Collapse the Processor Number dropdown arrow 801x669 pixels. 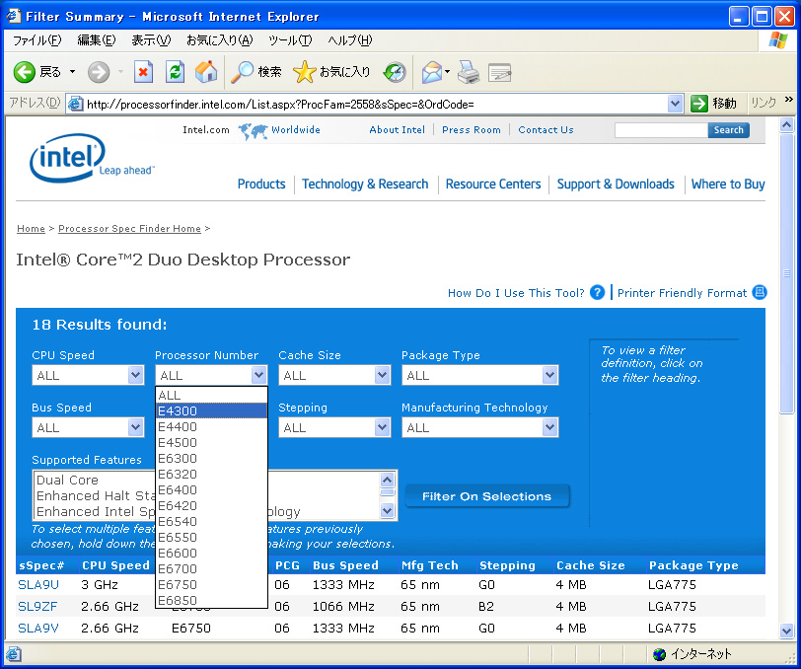pos(259,375)
